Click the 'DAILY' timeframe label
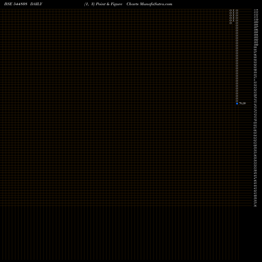The width and height of the screenshot is (262, 262). click(x=36, y=4)
